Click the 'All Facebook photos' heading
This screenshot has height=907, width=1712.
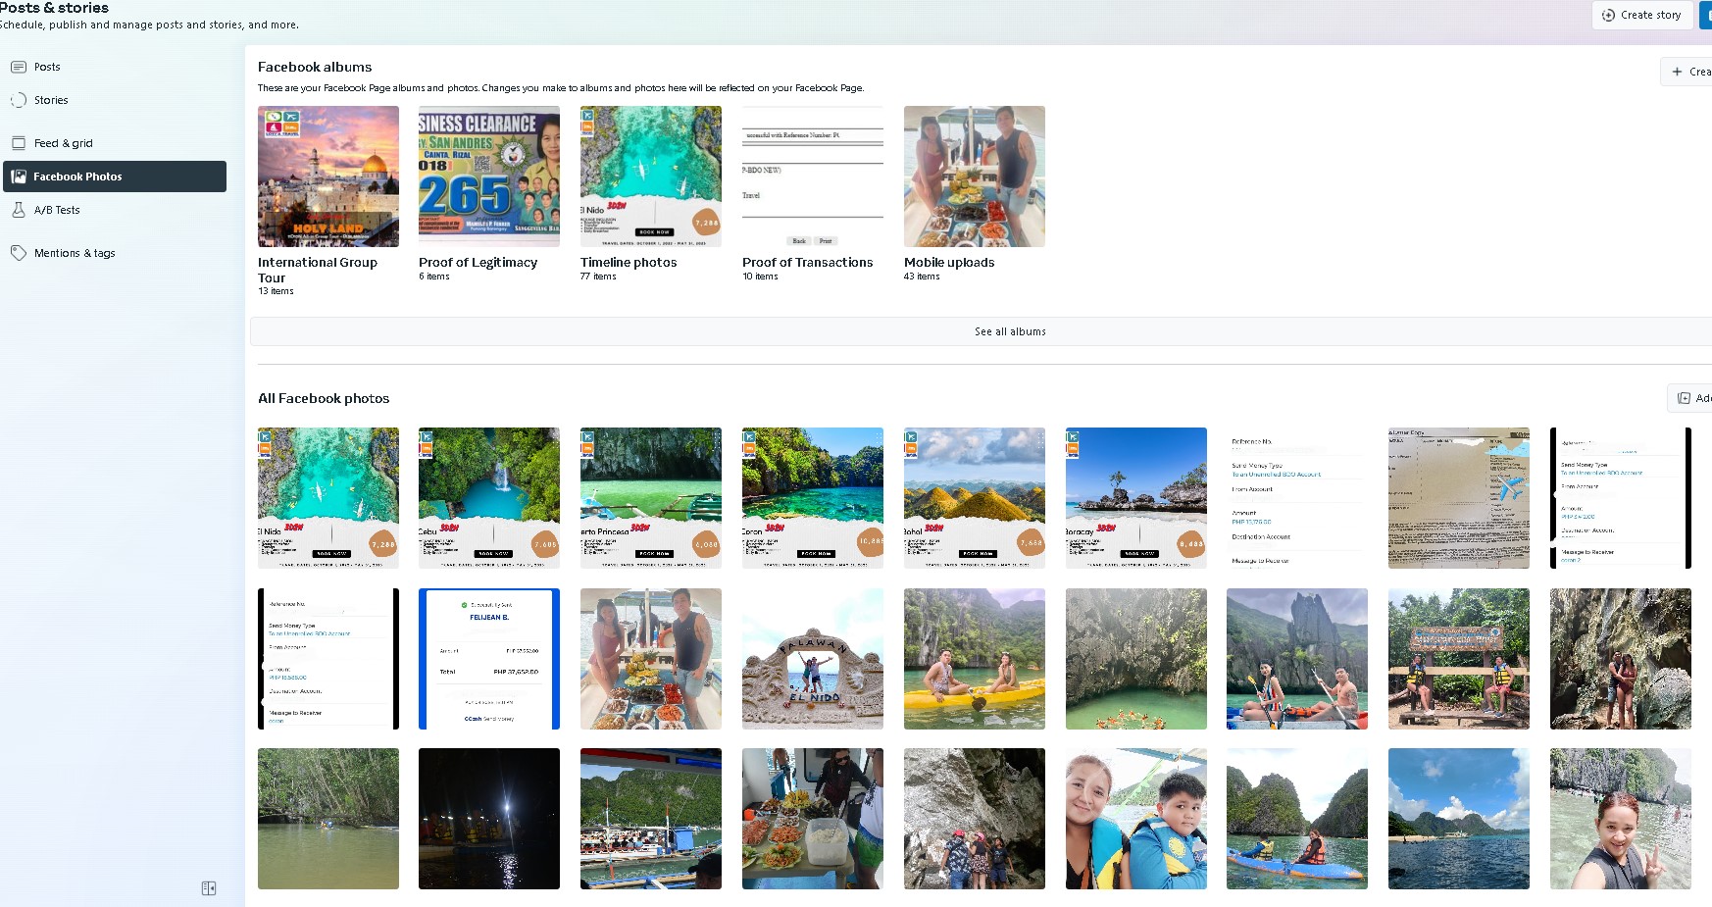click(x=324, y=398)
